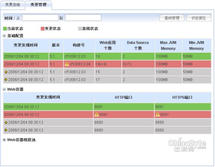Click the Max JVM Memory column header

point(168,45)
